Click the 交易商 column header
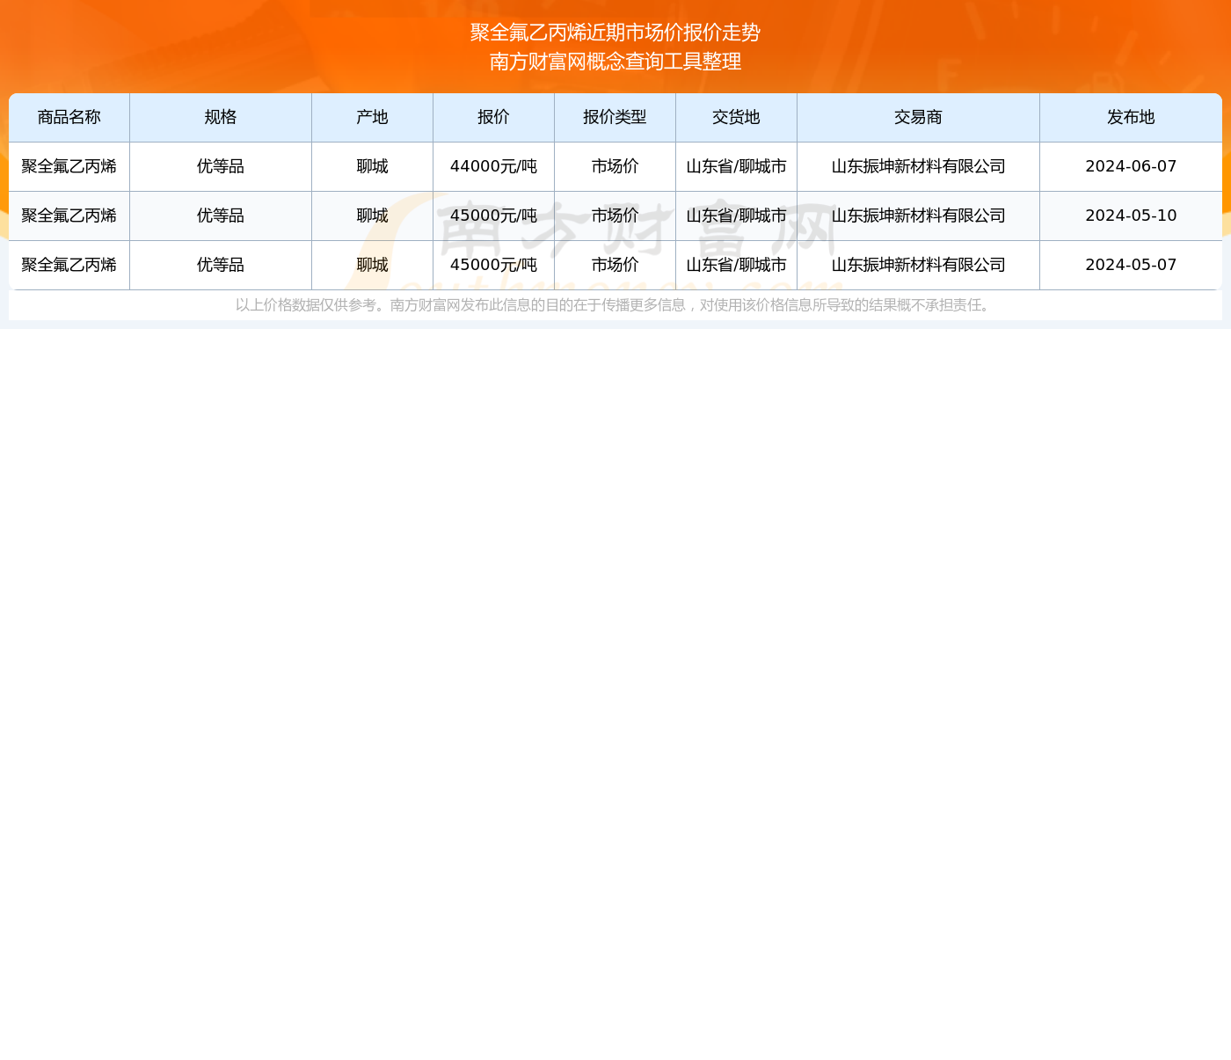The height and width of the screenshot is (1060, 1231). click(x=919, y=118)
